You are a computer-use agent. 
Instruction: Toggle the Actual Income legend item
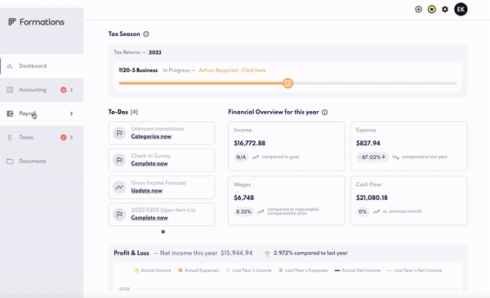tap(153, 270)
